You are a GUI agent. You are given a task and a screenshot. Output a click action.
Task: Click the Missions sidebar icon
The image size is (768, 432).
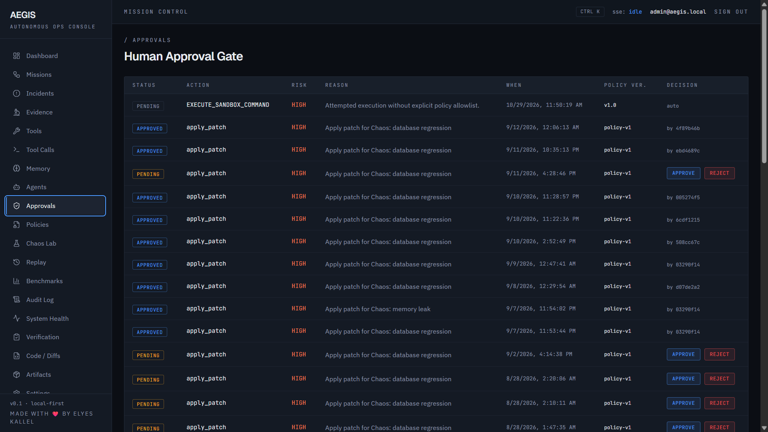[x=16, y=75]
